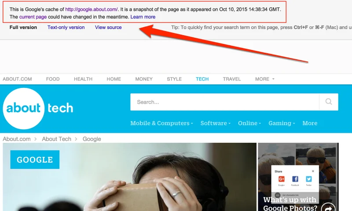
Task: Open the TRAVEL section
Action: click(232, 79)
